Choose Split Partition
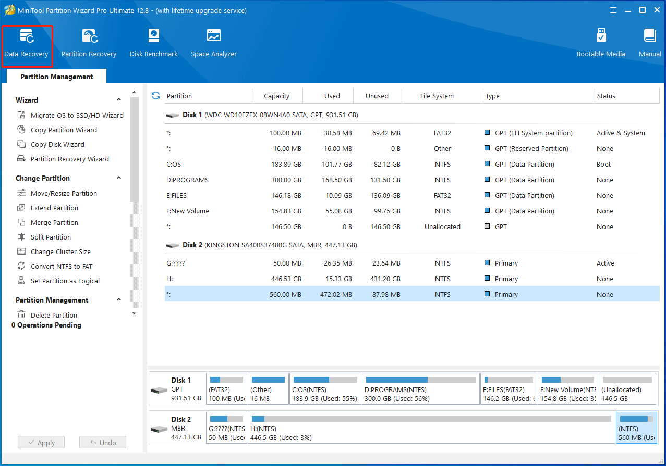Screen dimensions: 666x466 44,237
